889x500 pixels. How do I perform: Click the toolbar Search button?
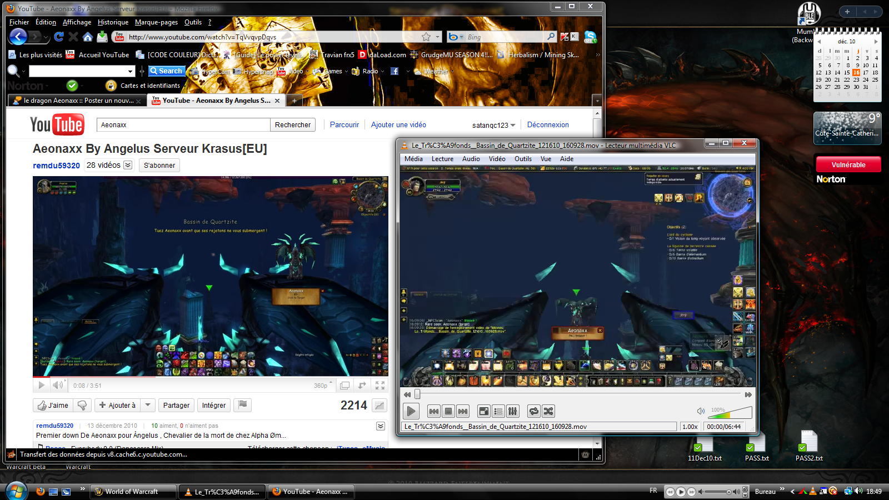[166, 71]
